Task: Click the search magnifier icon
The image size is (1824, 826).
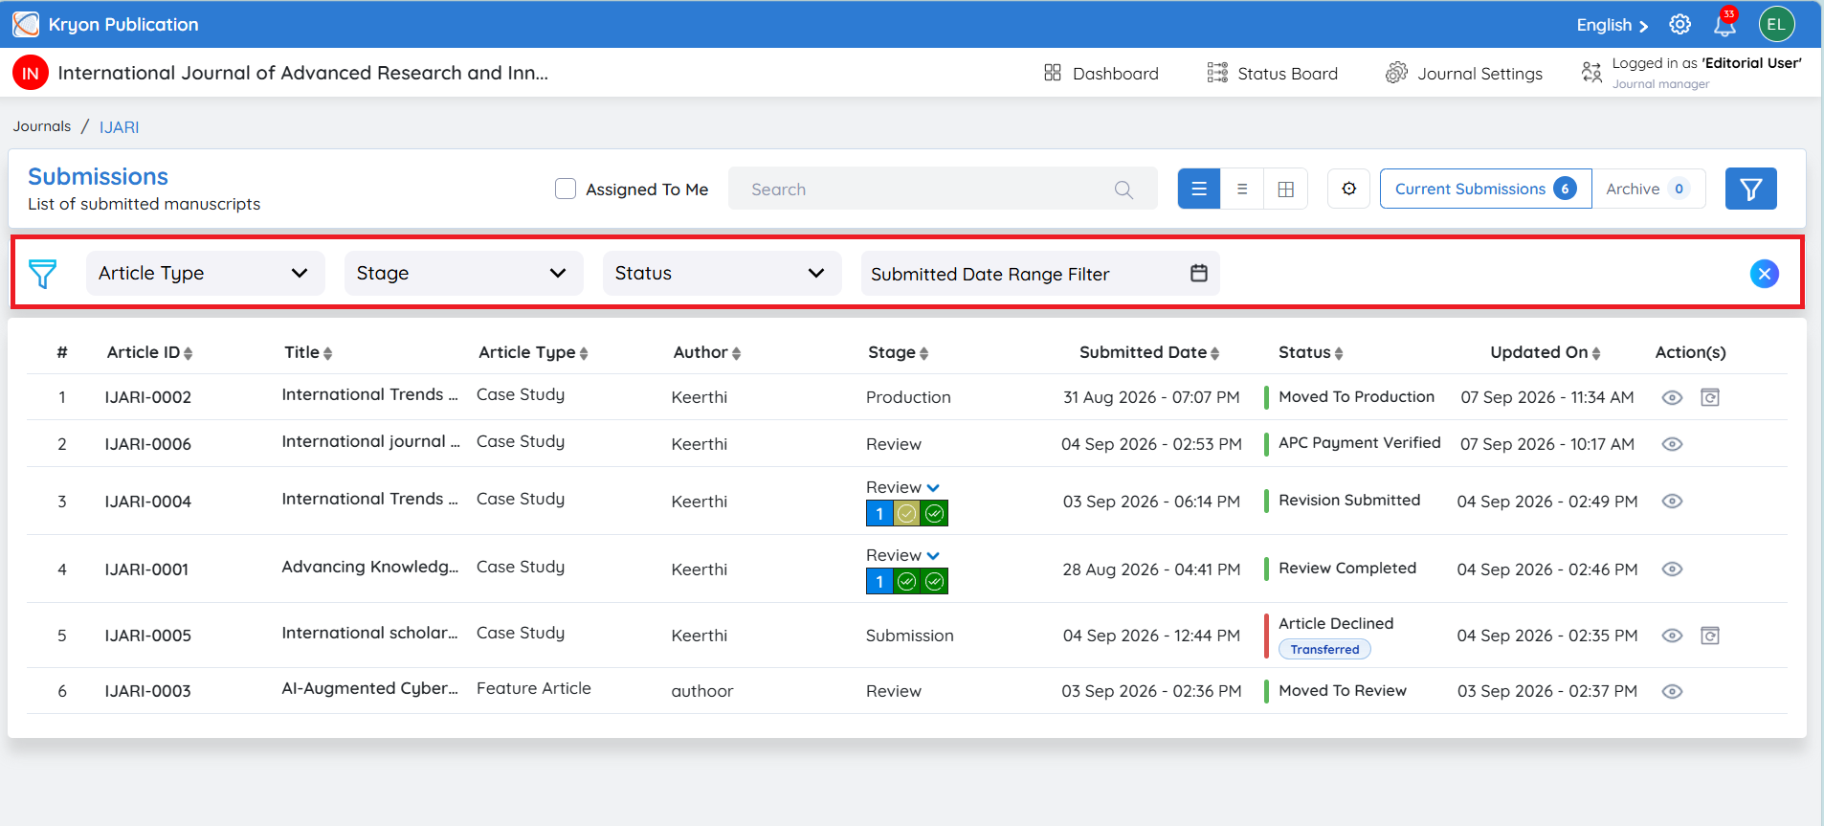Action: (x=1123, y=190)
